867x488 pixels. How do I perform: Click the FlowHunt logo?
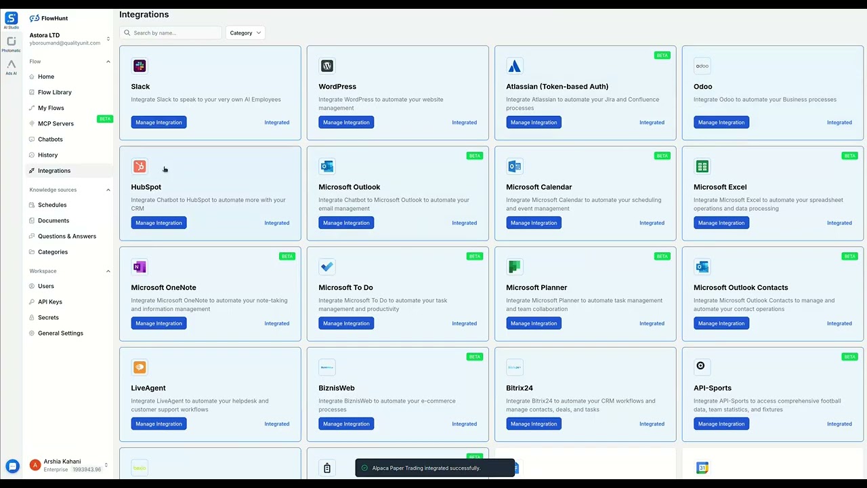pos(49,18)
